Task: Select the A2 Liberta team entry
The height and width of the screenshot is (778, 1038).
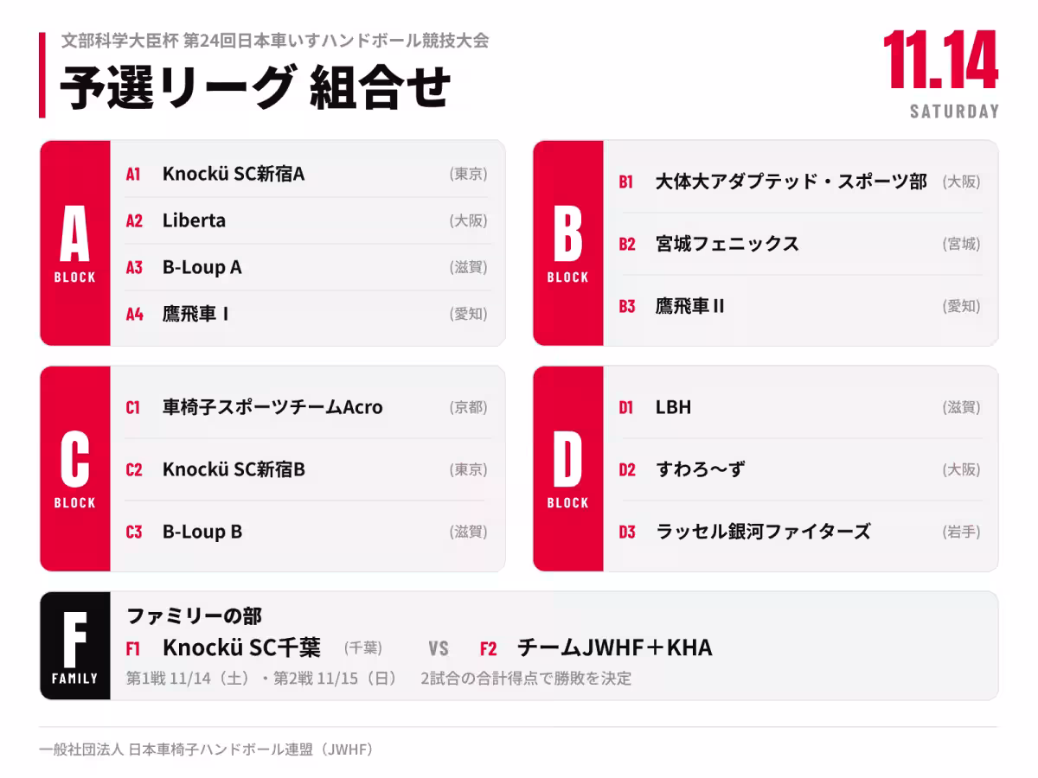Action: [307, 220]
